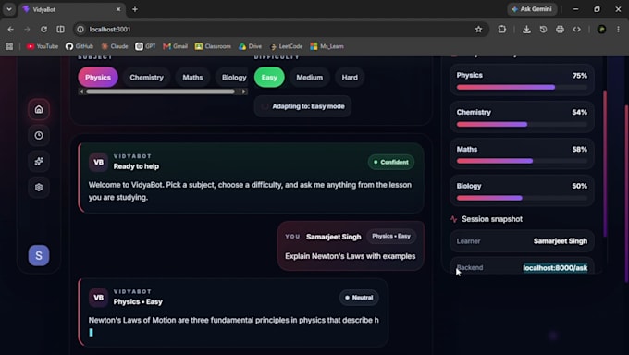Click the Newton's Laws of Motion response text
Viewport: 629px width, 355px height.
[x=233, y=320]
